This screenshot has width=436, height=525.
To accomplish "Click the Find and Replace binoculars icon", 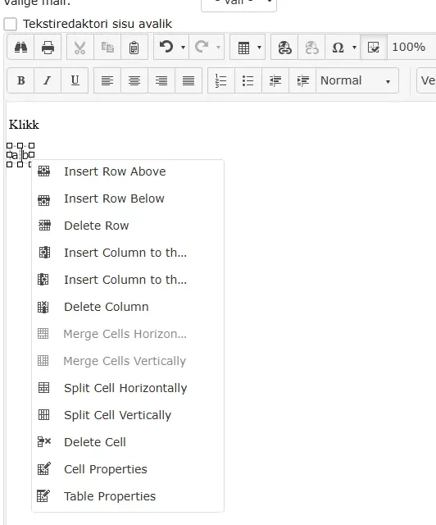I will pos(20,48).
